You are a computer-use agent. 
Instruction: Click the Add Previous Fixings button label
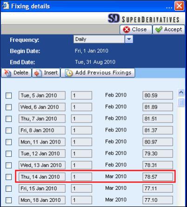click(103, 73)
